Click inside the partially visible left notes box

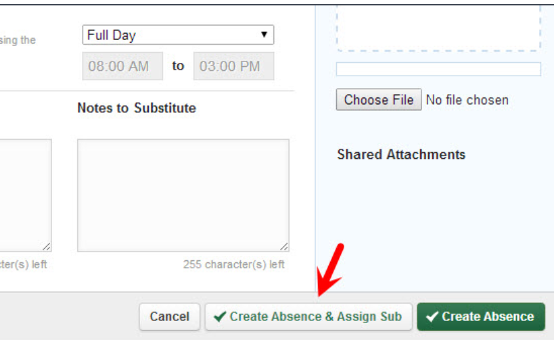[24, 195]
